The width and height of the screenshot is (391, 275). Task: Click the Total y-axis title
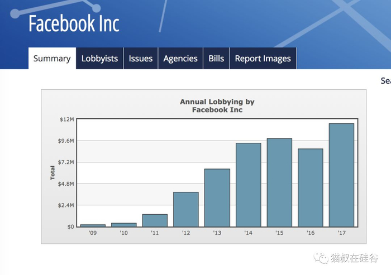tap(53, 172)
